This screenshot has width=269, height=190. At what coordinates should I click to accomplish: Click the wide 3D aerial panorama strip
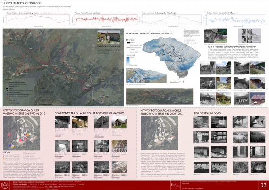[x=160, y=96]
